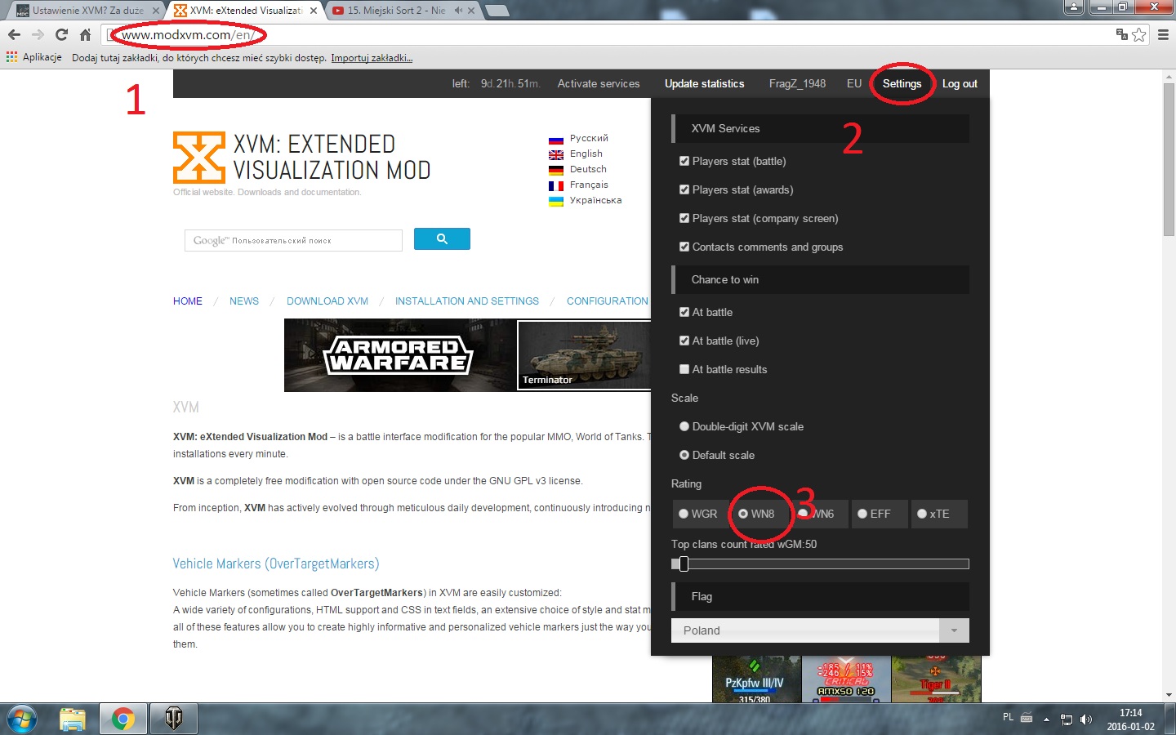The image size is (1176, 735).
Task: Choose the Ukrainian flag language
Action: pos(556,201)
